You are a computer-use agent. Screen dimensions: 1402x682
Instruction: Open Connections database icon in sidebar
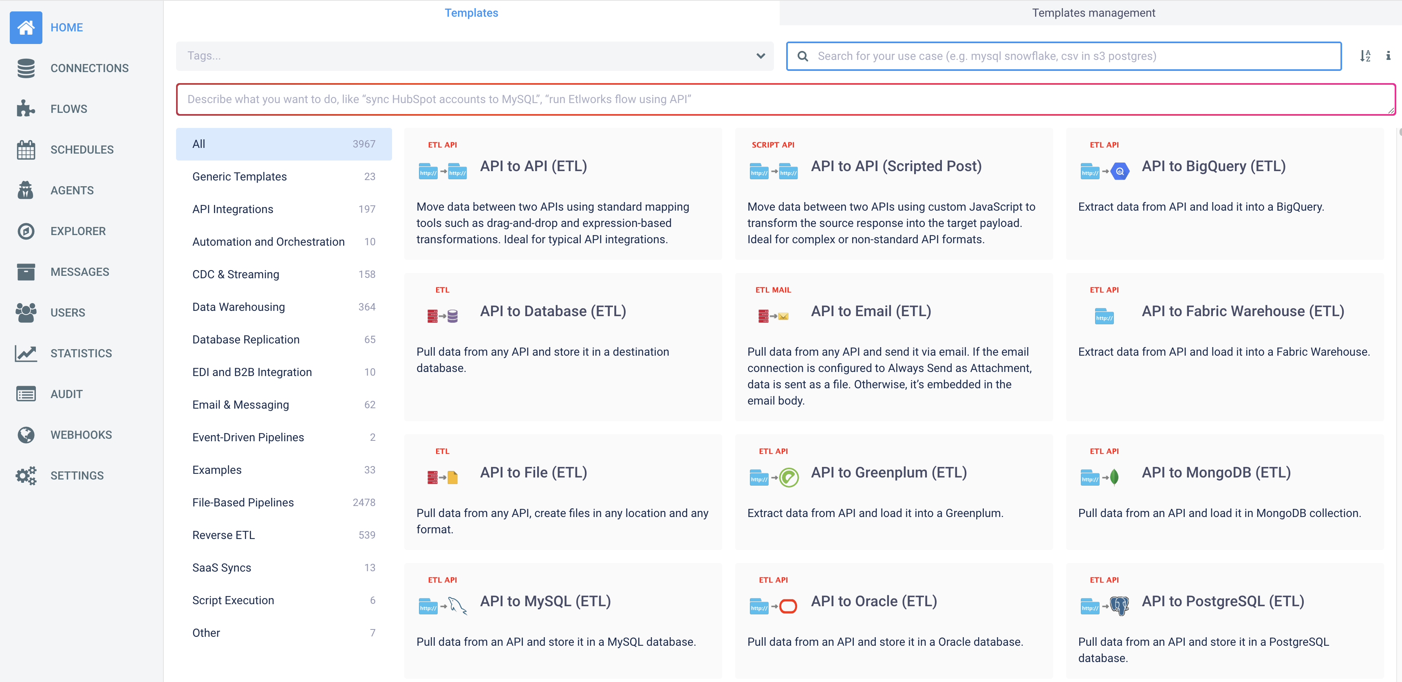coord(26,68)
